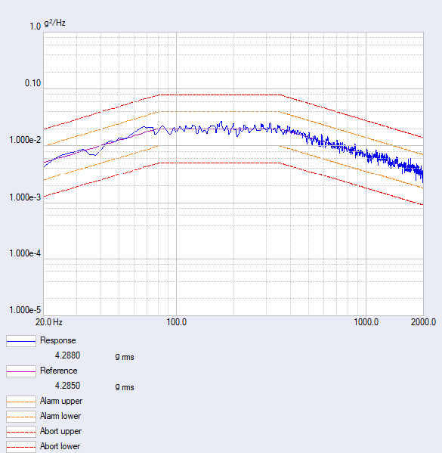This screenshot has height=453, width=442.
Task: Click the 4.2850 Reference RMS value
Action: click(67, 386)
